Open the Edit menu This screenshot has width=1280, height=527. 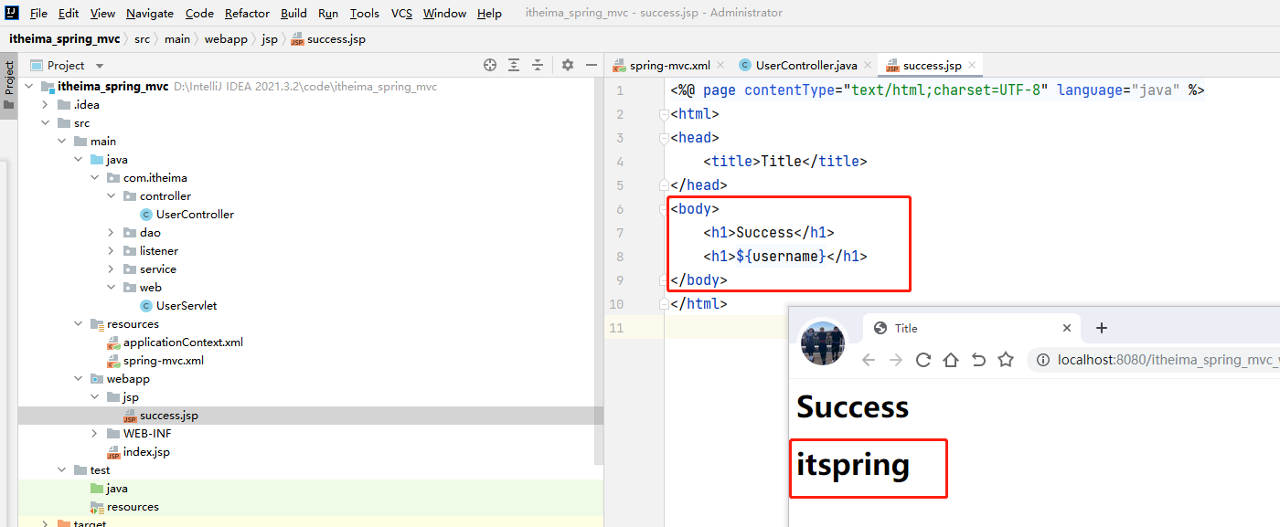[x=69, y=13]
